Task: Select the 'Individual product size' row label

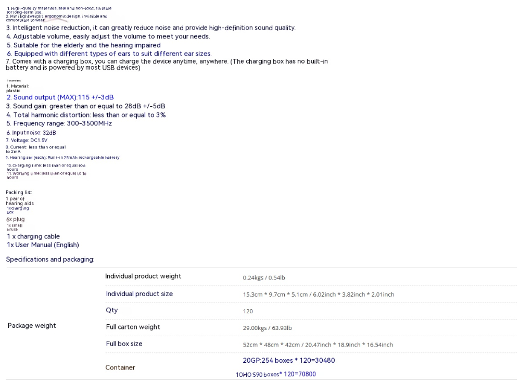Action: 139,294
